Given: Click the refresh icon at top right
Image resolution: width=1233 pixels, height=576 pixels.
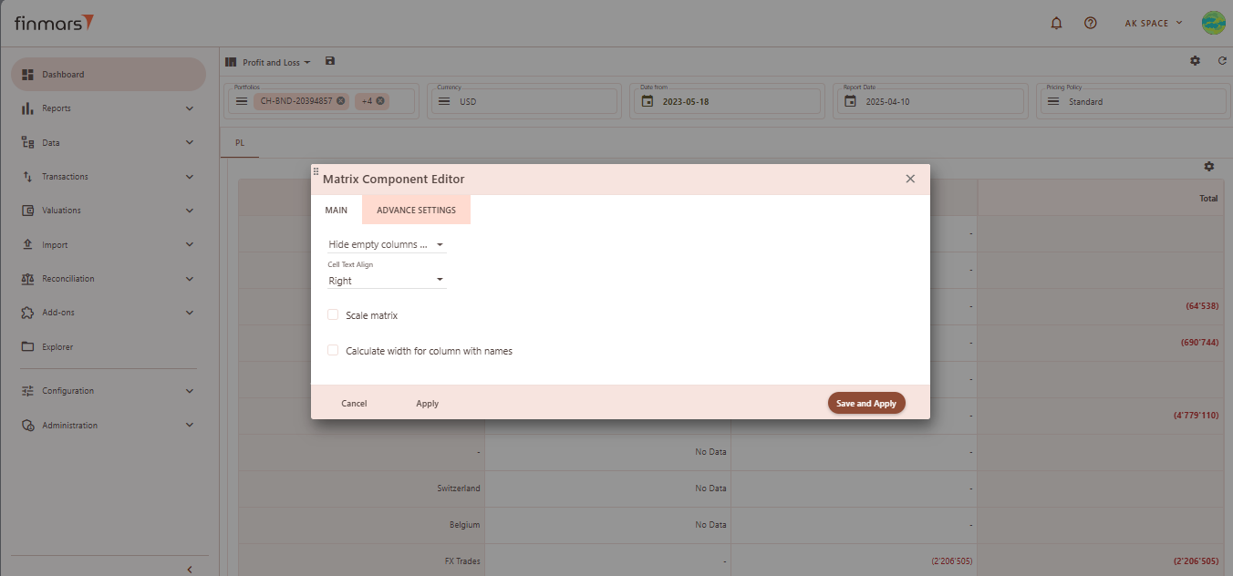Looking at the screenshot, I should [x=1222, y=61].
